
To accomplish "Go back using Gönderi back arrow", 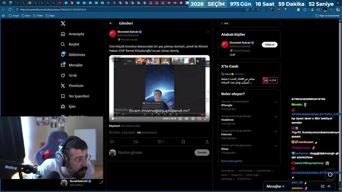I will click(111, 23).
